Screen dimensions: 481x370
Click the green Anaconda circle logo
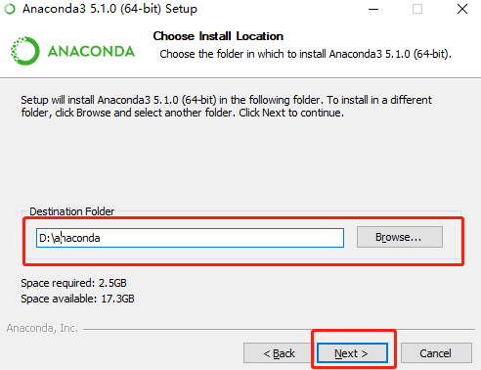pos(24,51)
